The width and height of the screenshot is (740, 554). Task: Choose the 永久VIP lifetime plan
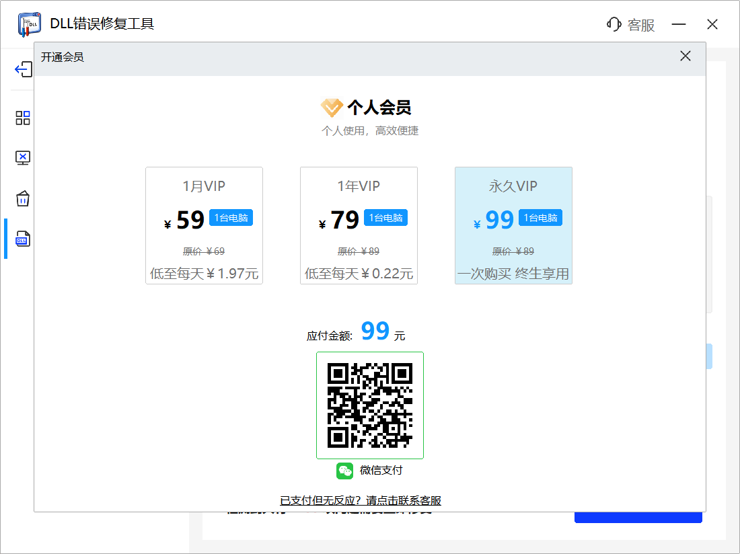(513, 225)
